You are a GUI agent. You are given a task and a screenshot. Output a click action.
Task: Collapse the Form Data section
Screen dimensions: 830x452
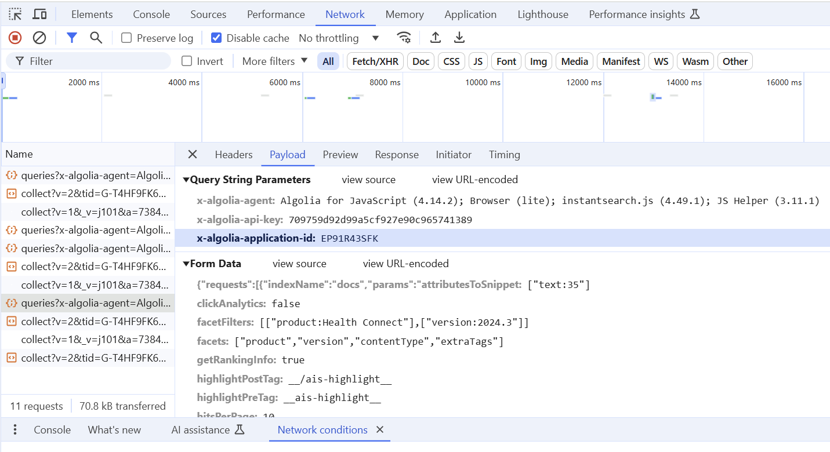coord(186,264)
